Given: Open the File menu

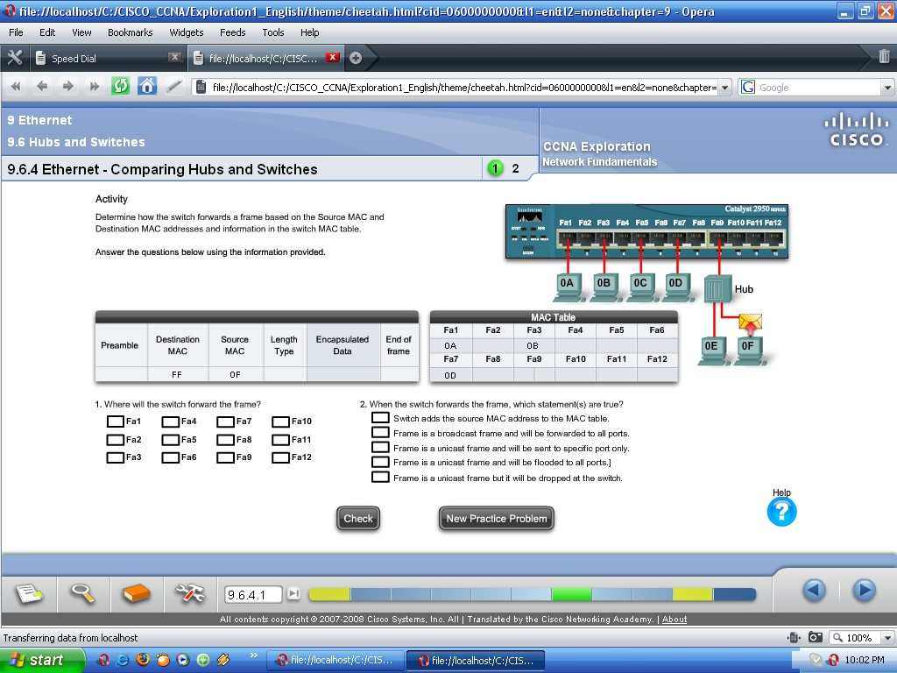Looking at the screenshot, I should click(16, 32).
